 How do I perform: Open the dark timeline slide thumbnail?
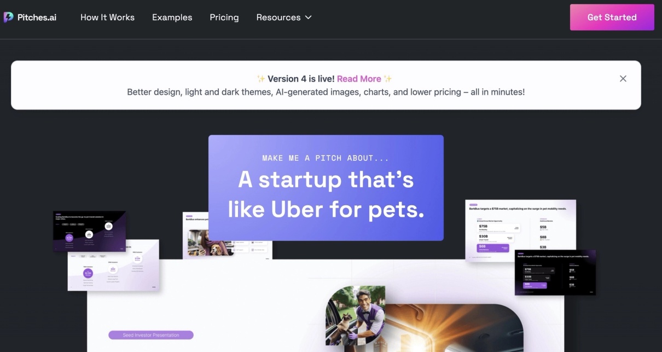point(89,232)
